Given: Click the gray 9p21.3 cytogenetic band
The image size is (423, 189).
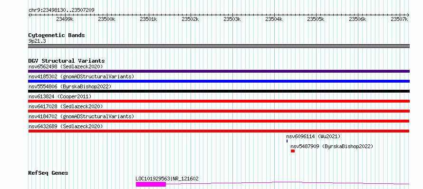Looking at the screenshot, I should pyautogui.click(x=219, y=46).
